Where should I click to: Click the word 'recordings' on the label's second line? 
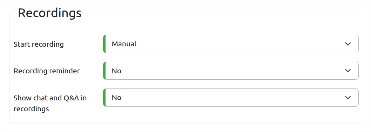(x=31, y=109)
